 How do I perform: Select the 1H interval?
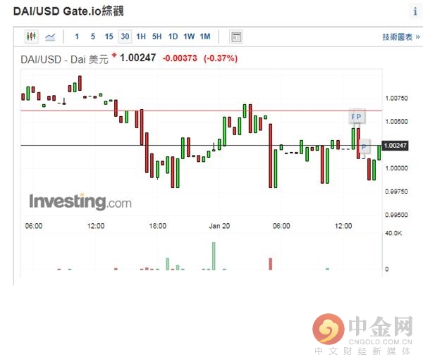pos(141,37)
